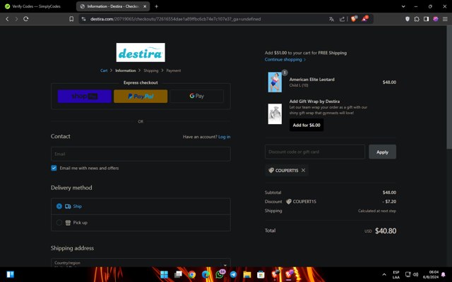Open the site settings icon in the address bar

pyautogui.click(x=83, y=19)
